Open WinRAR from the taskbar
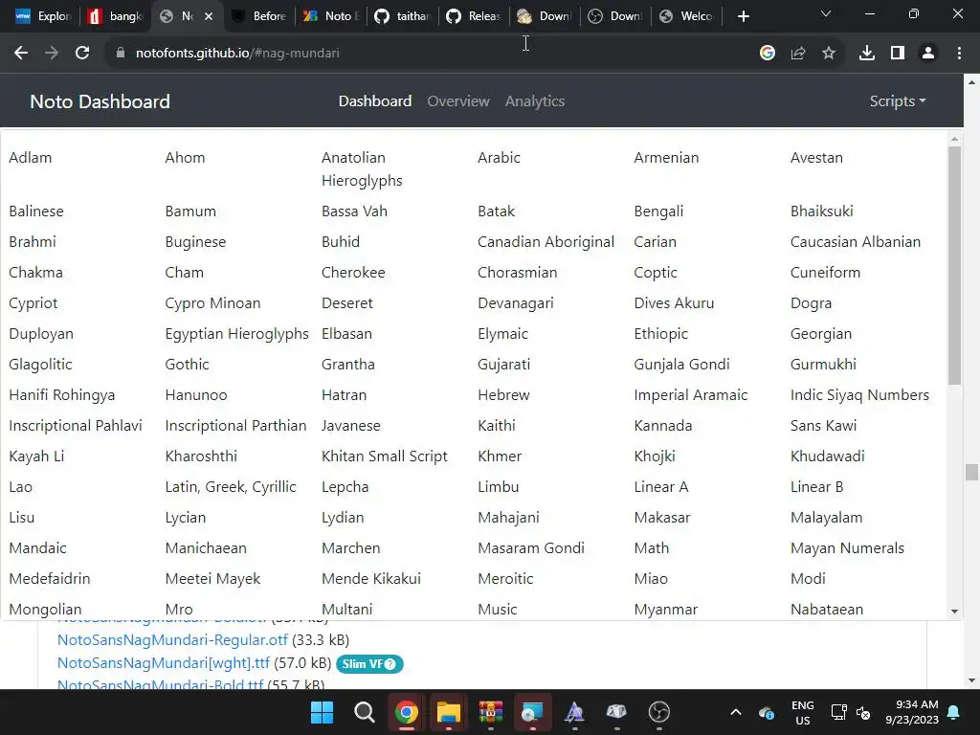The image size is (980, 735). tap(491, 712)
